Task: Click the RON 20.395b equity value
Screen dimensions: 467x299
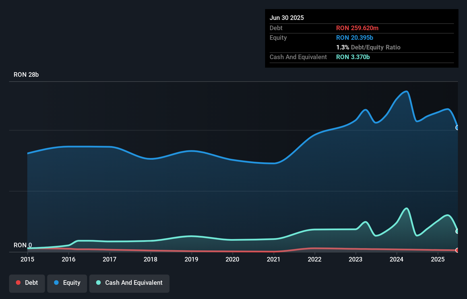Action: 354,38
